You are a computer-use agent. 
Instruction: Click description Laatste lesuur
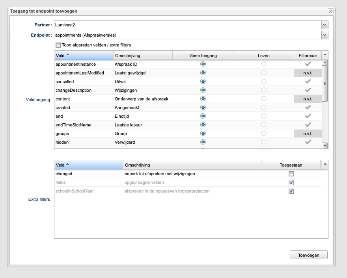tap(129, 125)
